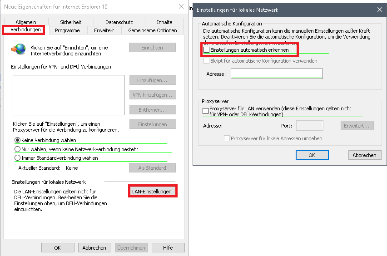The width and height of the screenshot is (387, 256).
Task: Open LAN-Einstellungen
Action: [152, 192]
